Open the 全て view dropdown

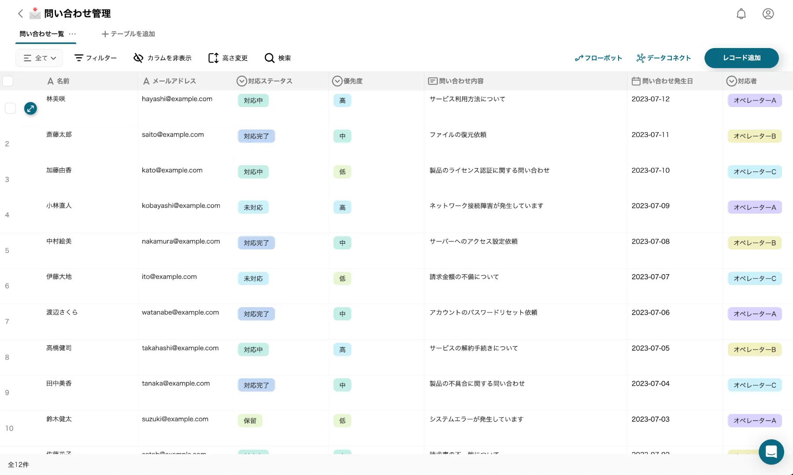[x=39, y=58]
